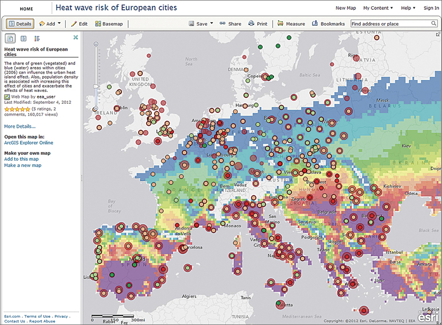The width and height of the screenshot is (442, 325).
Task: Click the Edit pencil tool
Action: pyautogui.click(x=79, y=24)
